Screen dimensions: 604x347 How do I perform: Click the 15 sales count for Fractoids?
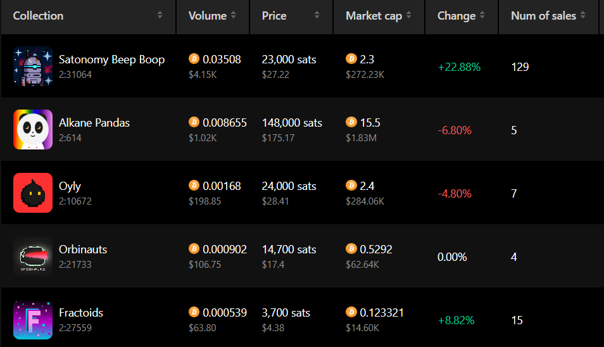[x=517, y=320]
